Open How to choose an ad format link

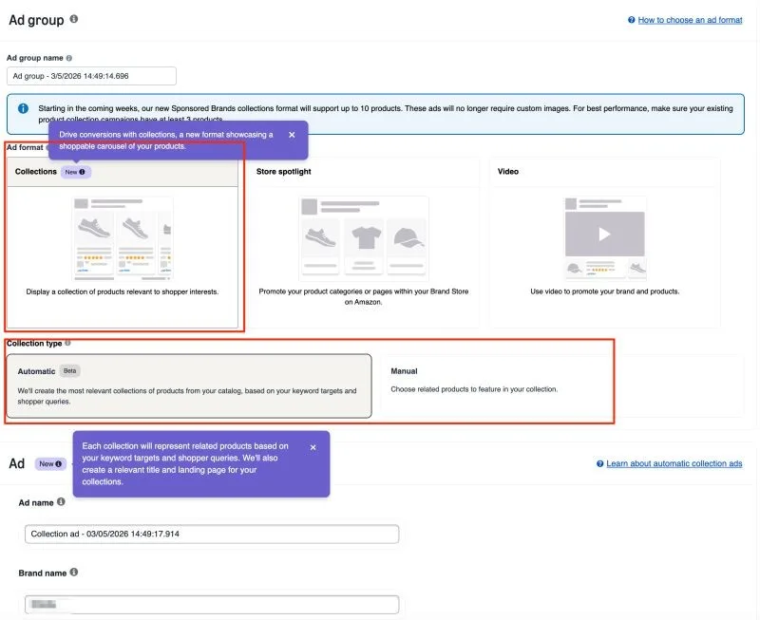tap(690, 20)
